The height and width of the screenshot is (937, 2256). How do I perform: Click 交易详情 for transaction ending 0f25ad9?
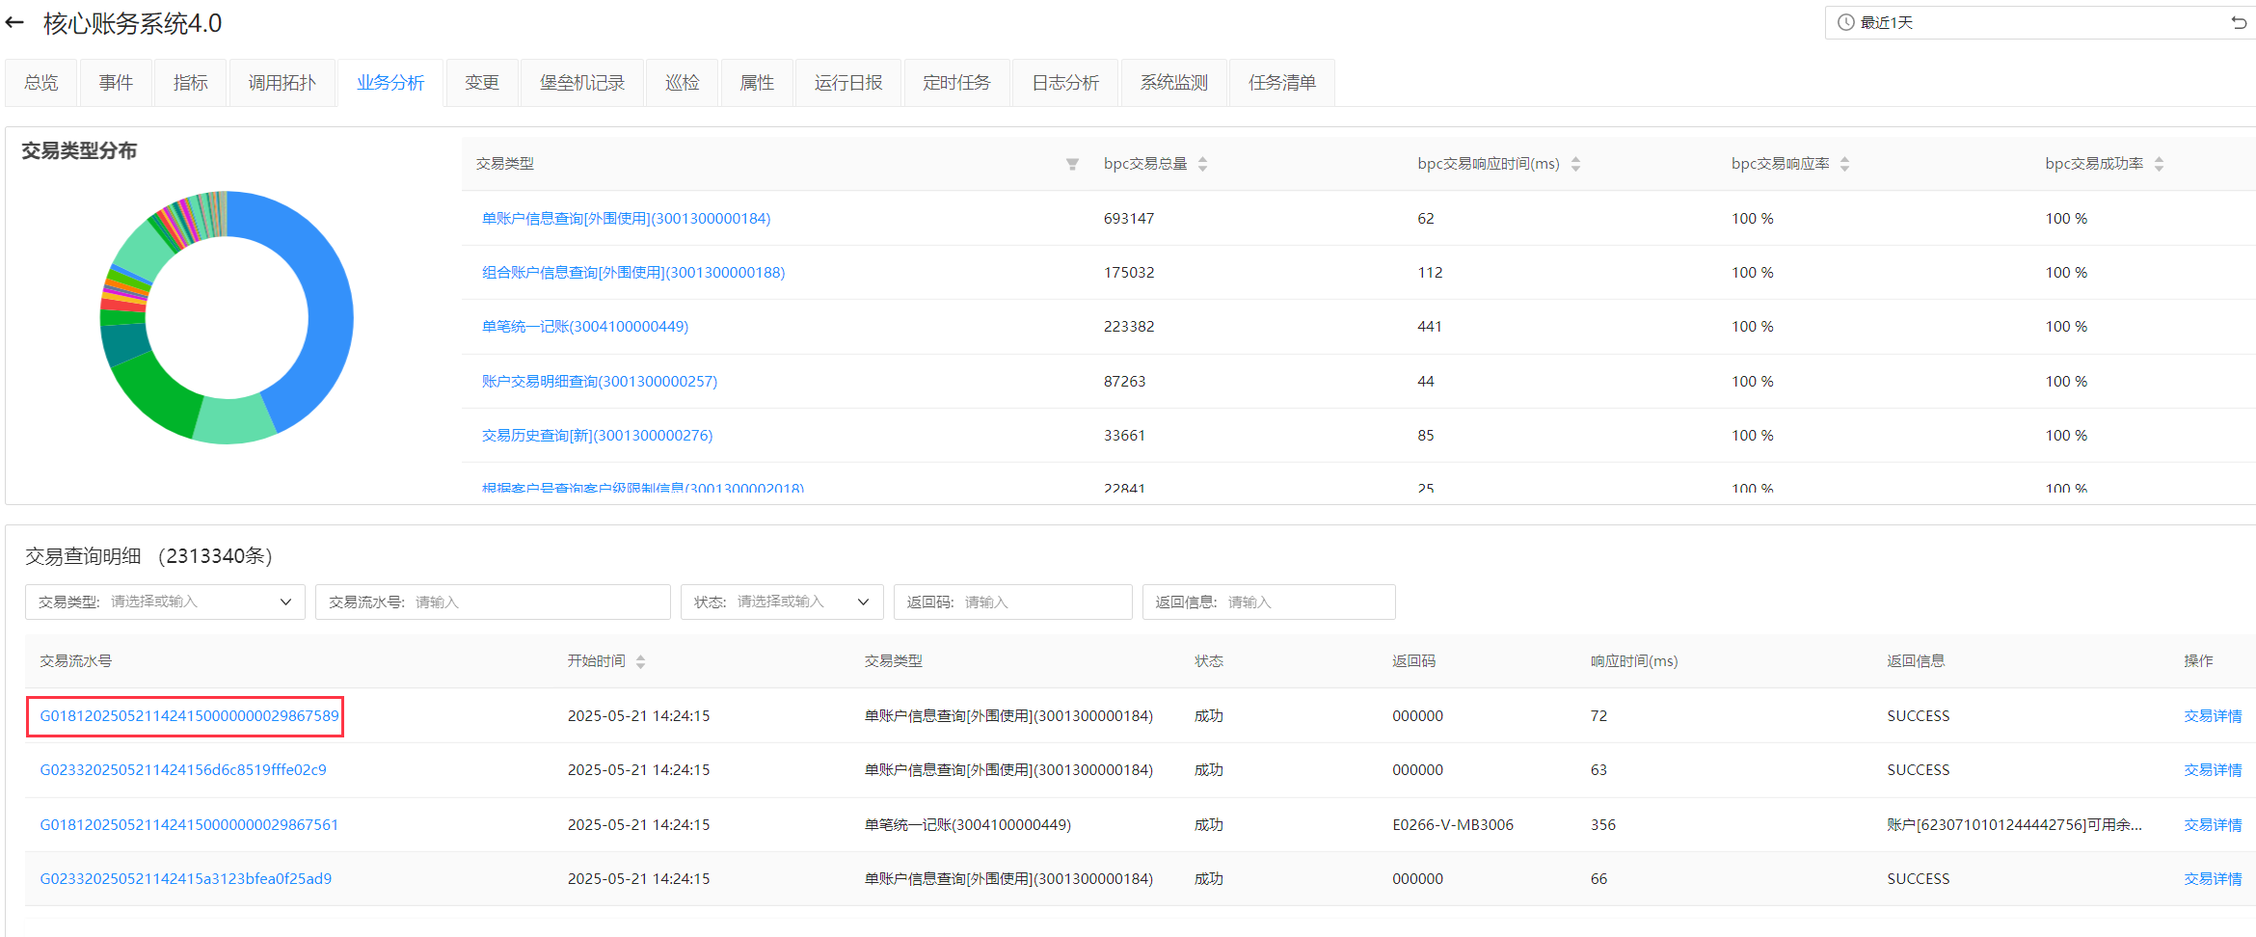click(2213, 879)
